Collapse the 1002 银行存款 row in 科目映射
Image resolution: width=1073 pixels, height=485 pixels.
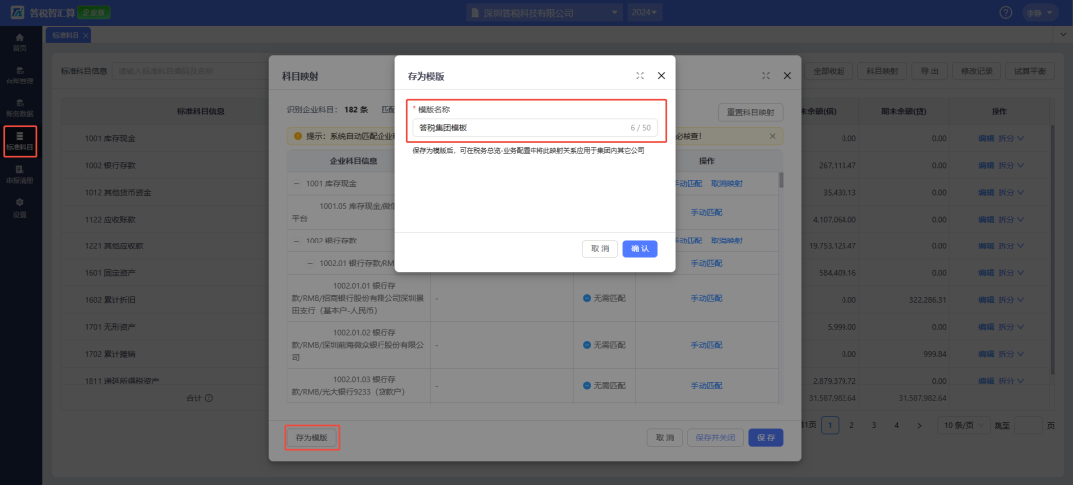coord(296,241)
